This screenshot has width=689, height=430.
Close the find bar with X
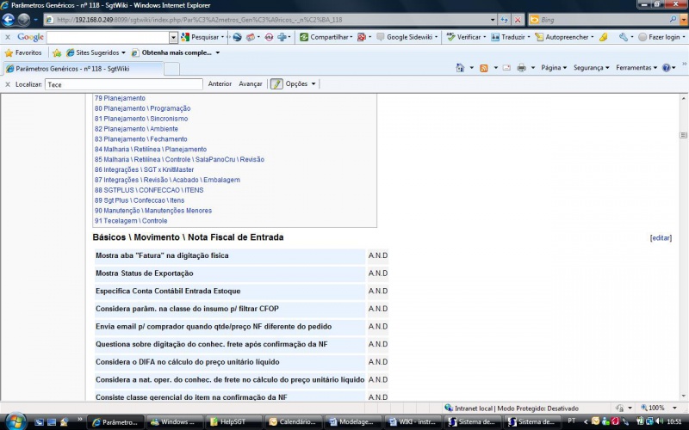[8, 84]
